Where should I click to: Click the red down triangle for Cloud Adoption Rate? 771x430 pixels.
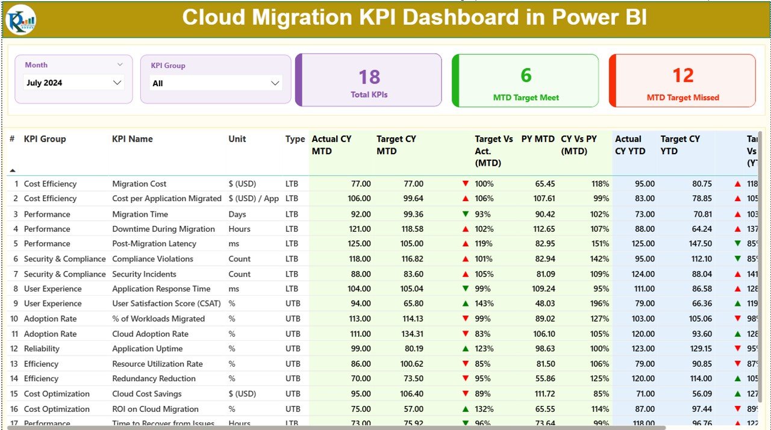tap(465, 334)
